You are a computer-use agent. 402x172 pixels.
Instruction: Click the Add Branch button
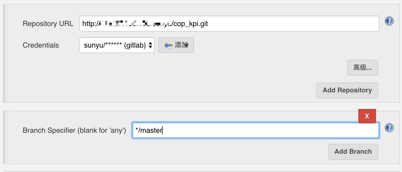353,152
